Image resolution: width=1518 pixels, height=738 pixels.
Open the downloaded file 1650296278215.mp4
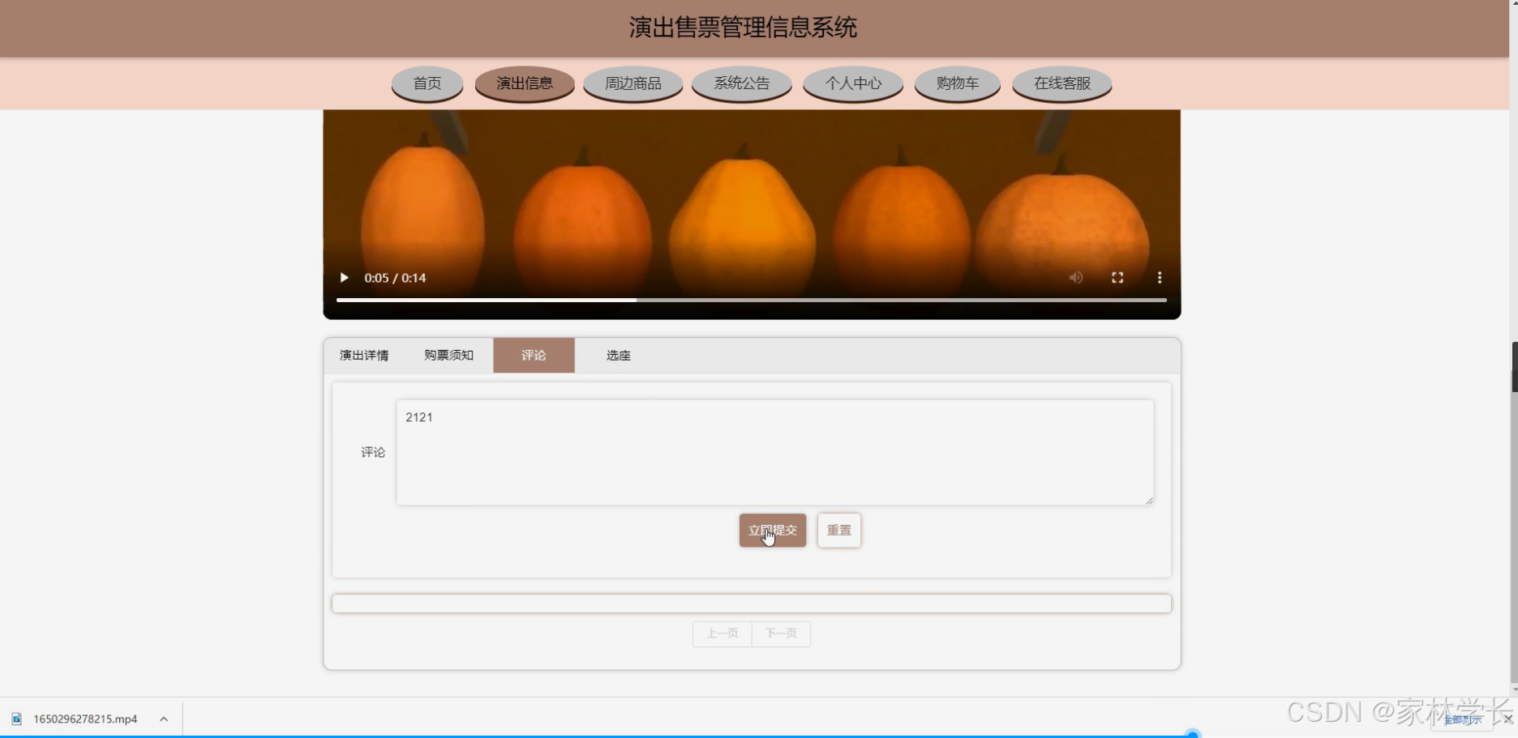85,719
